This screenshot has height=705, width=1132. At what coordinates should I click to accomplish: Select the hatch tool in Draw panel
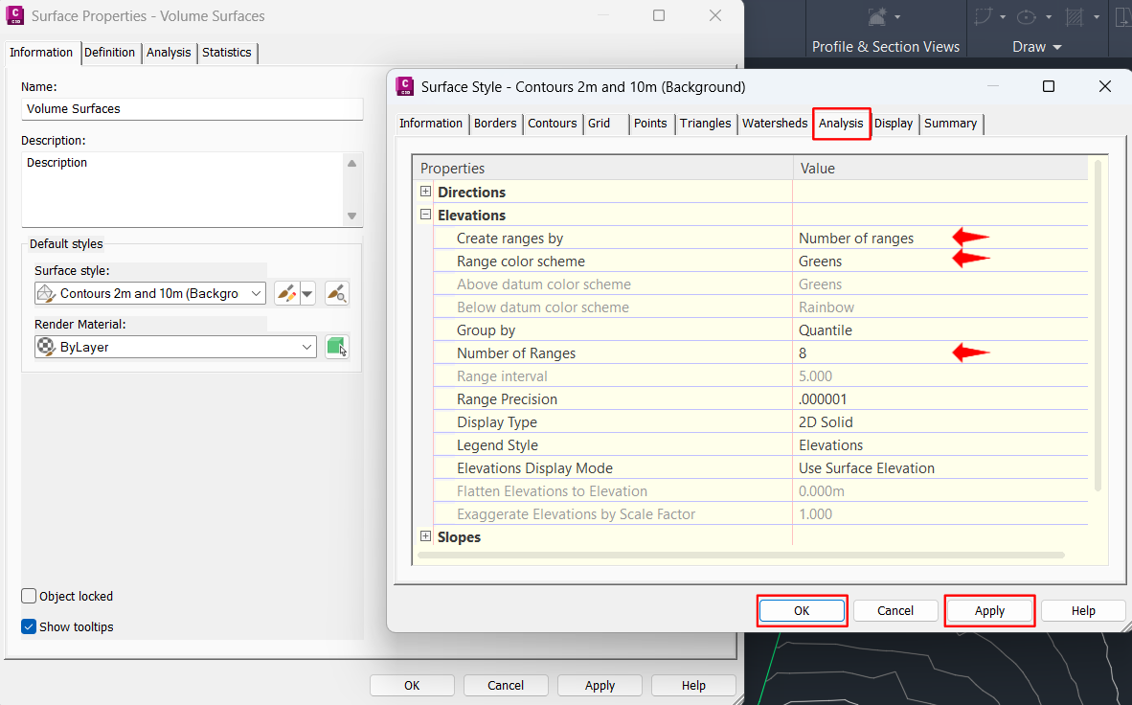pyautogui.click(x=1074, y=17)
